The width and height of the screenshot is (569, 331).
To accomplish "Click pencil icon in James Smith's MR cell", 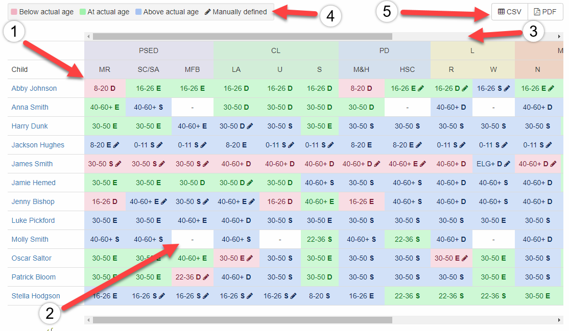I will pyautogui.click(x=118, y=164).
